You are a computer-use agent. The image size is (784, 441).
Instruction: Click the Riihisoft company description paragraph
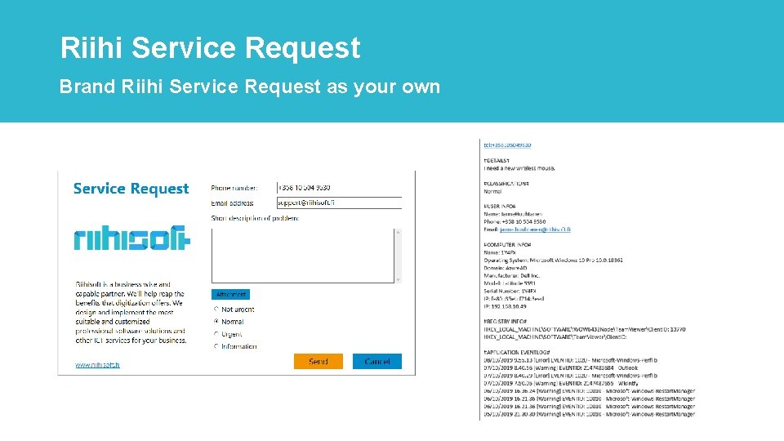pos(131,312)
